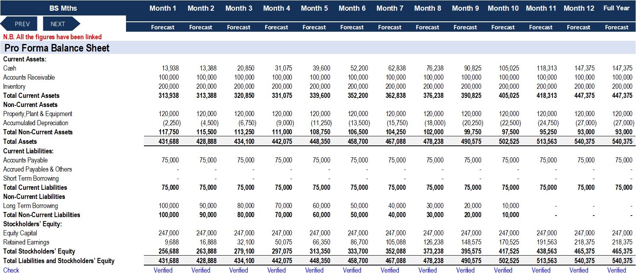Click Month 10 Long Term Borrowing 10,000

(510, 206)
